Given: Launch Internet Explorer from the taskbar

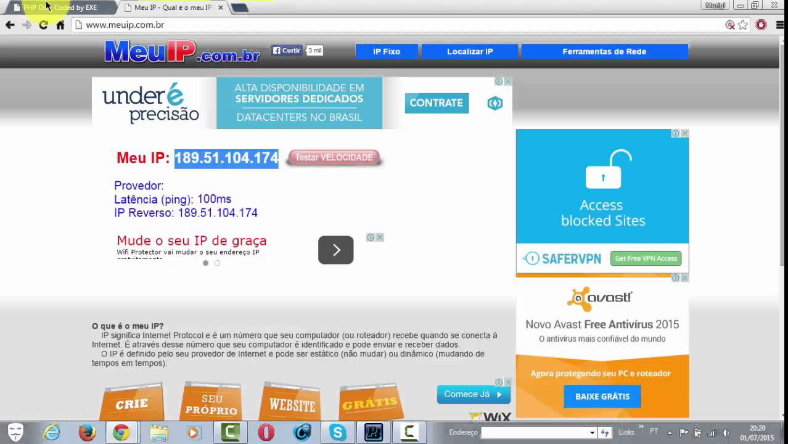Looking at the screenshot, I should (51, 433).
